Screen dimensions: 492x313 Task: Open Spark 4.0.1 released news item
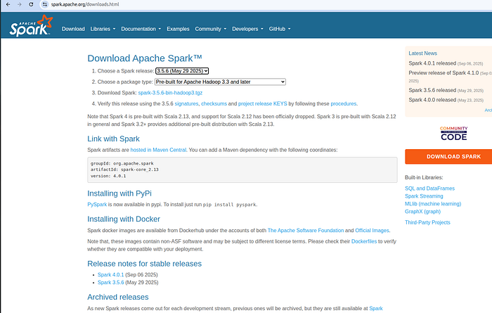(x=432, y=63)
